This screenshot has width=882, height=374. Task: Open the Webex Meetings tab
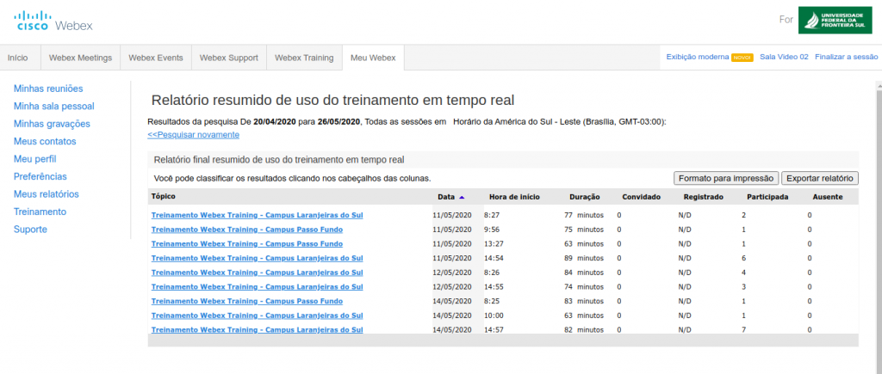coord(80,58)
